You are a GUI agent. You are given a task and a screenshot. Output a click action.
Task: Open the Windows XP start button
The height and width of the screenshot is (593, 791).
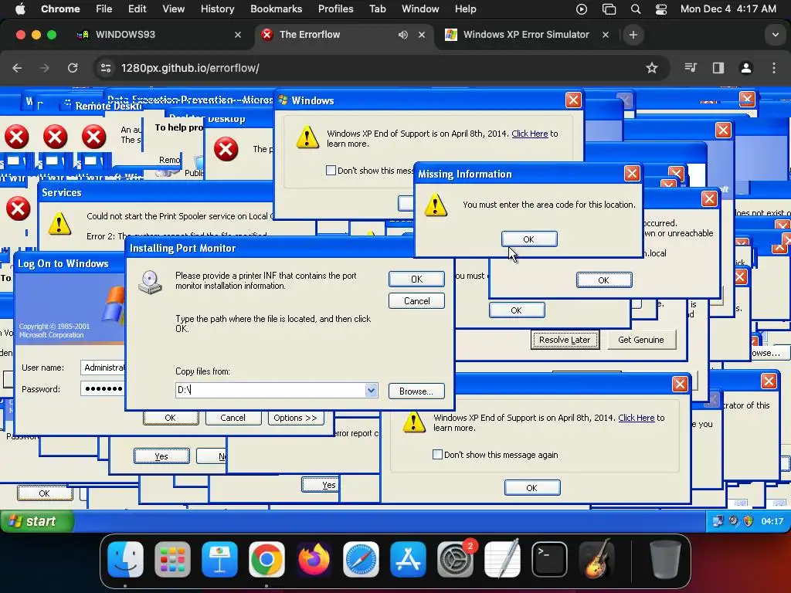pyautogui.click(x=37, y=521)
